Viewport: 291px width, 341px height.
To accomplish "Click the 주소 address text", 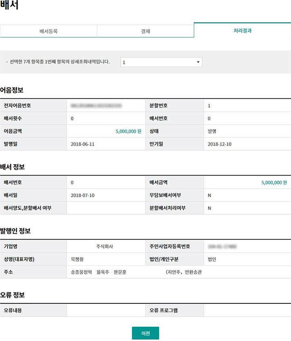I will (136, 272).
